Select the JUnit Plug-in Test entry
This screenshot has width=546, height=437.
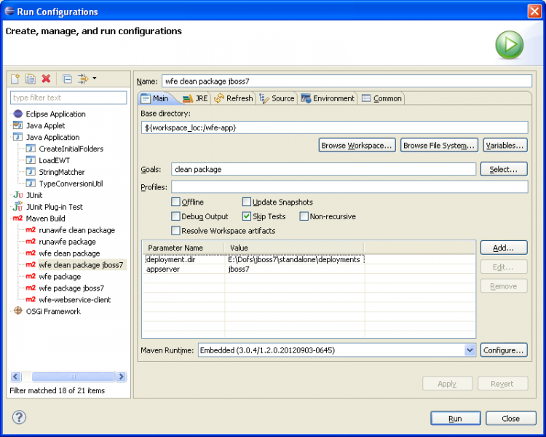54,207
